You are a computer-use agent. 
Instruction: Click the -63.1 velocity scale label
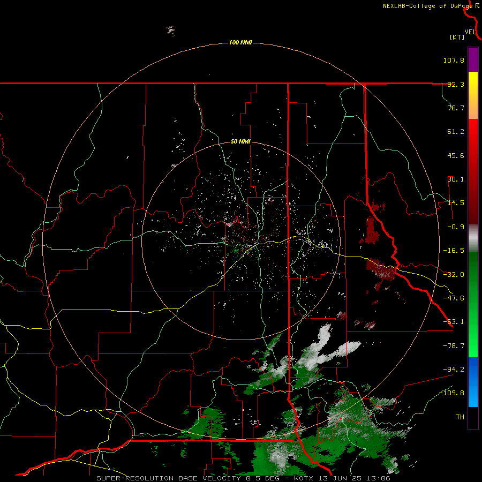click(x=454, y=322)
